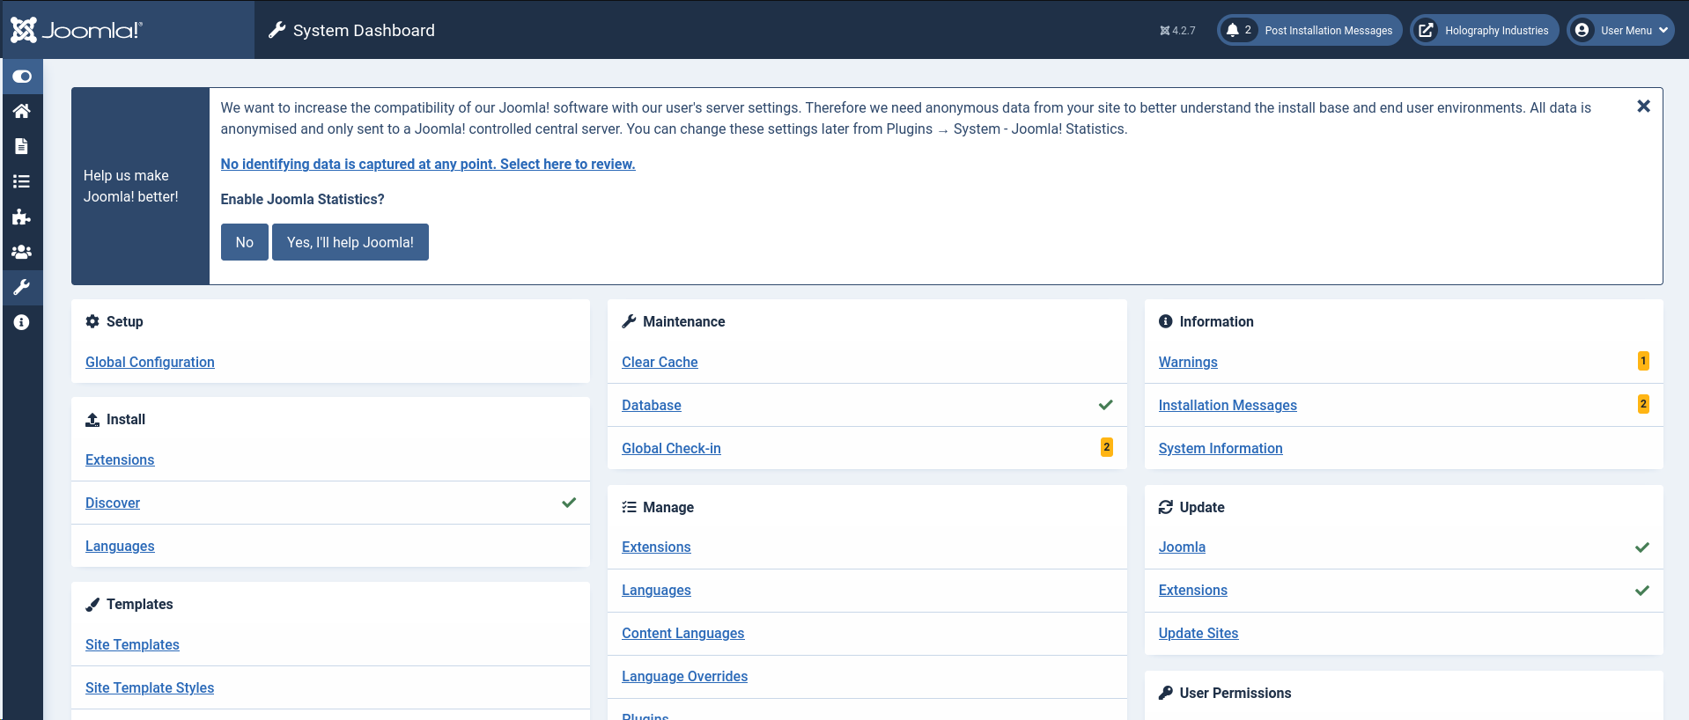The width and height of the screenshot is (1689, 720).
Task: Open the statistics review link
Action: 428,164
